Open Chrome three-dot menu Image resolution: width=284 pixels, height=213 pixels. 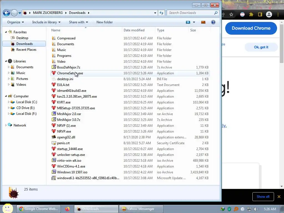278,14
